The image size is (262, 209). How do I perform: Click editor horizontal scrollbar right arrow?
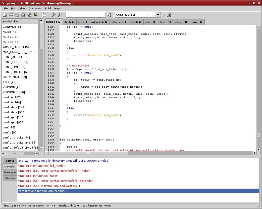[x=255, y=153]
